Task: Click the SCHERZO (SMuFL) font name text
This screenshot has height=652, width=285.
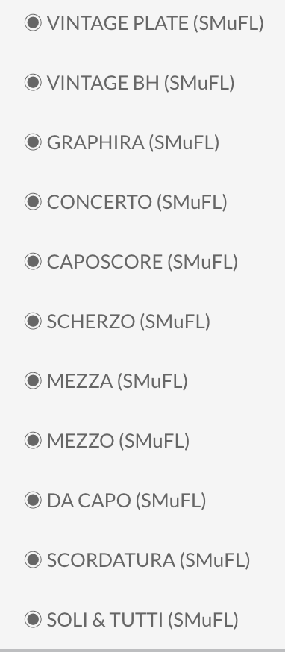Action: [128, 322]
